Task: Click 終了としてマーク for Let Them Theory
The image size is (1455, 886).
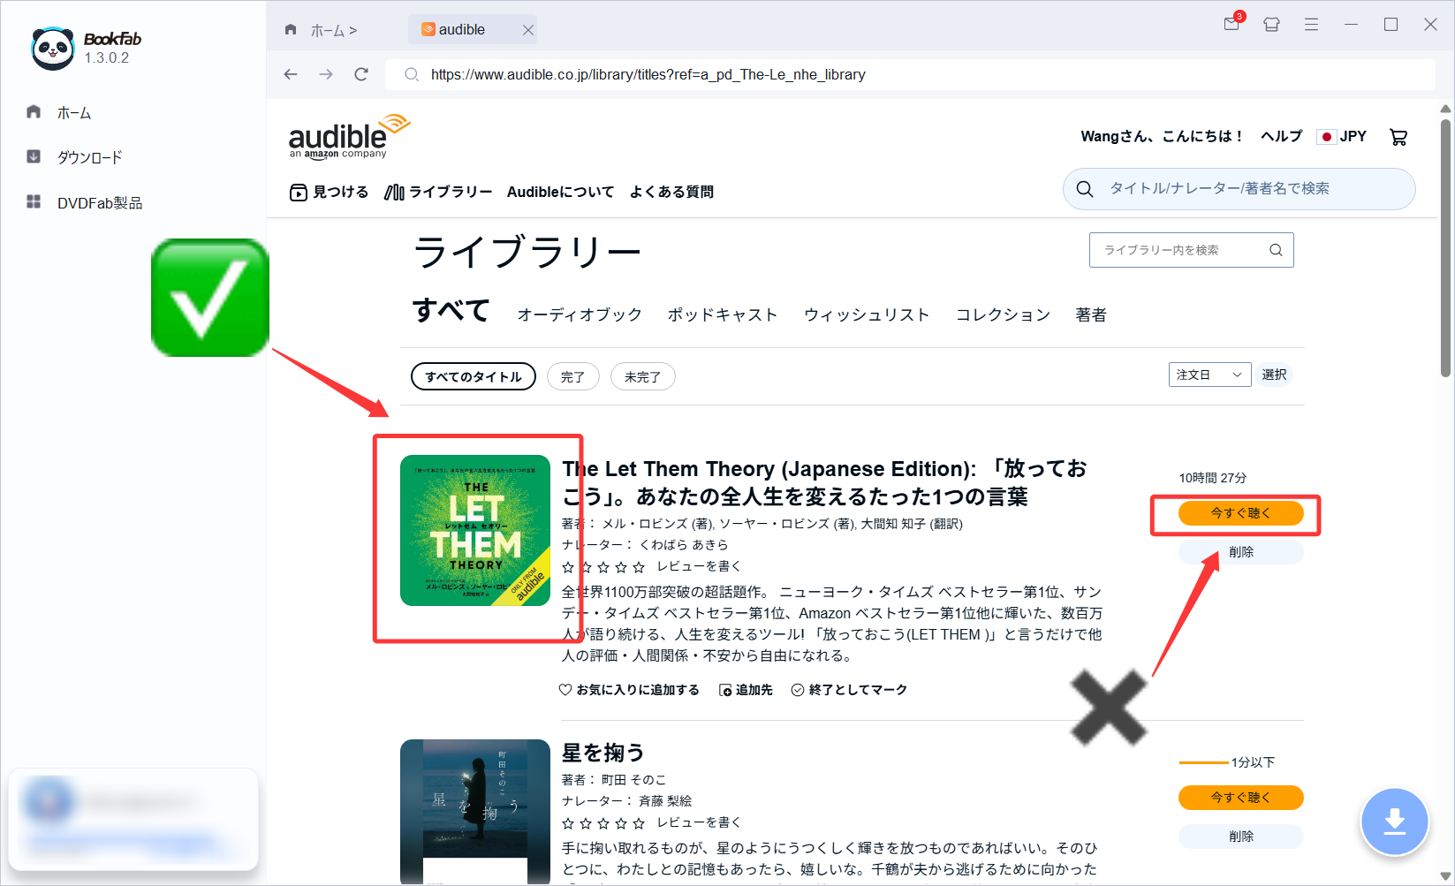Action: click(x=849, y=690)
